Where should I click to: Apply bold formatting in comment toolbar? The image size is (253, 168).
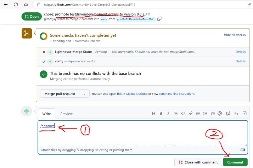click(x=161, y=114)
